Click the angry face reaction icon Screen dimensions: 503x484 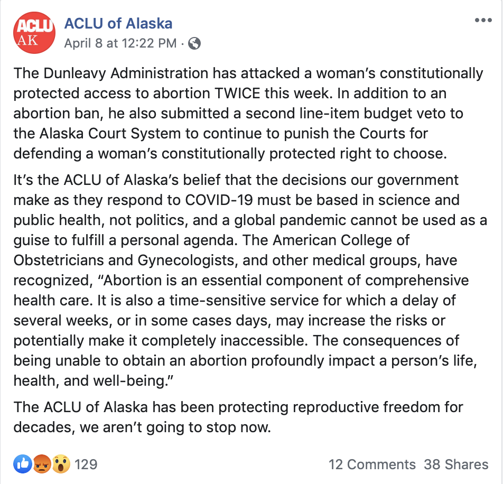tap(42, 464)
